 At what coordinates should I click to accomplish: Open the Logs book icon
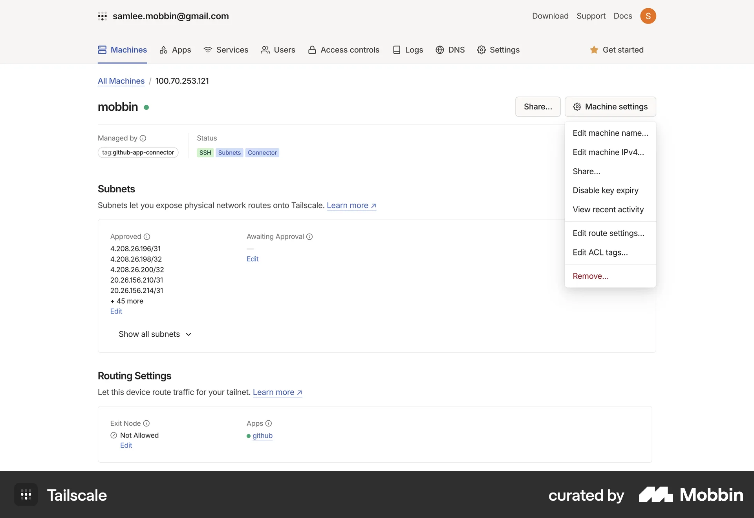point(397,50)
